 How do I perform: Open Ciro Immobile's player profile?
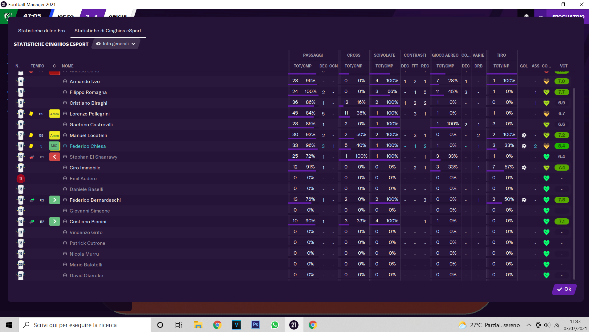[x=85, y=168]
